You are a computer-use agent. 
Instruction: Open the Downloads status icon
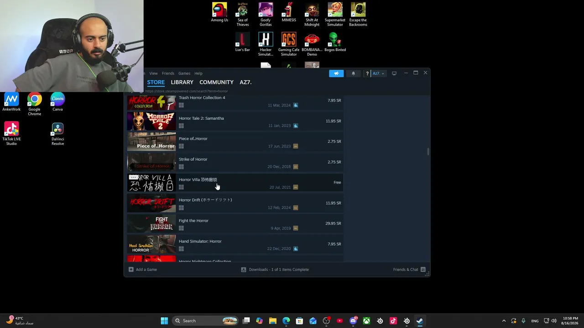point(244,270)
